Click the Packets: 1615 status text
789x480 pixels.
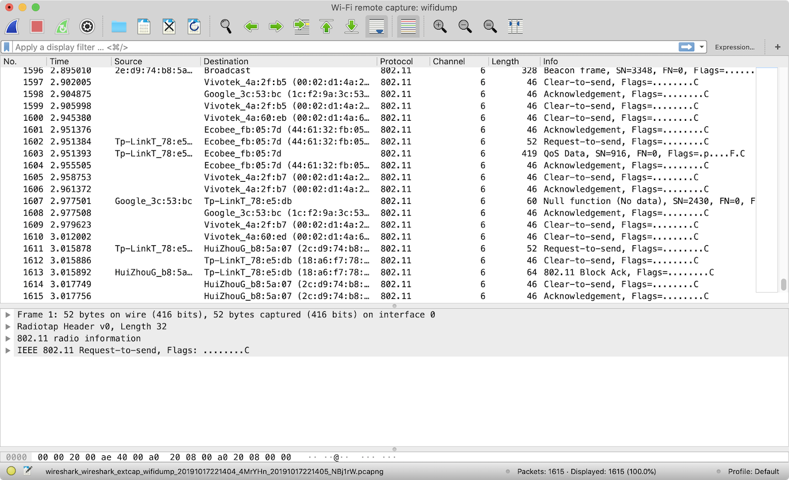click(x=587, y=471)
